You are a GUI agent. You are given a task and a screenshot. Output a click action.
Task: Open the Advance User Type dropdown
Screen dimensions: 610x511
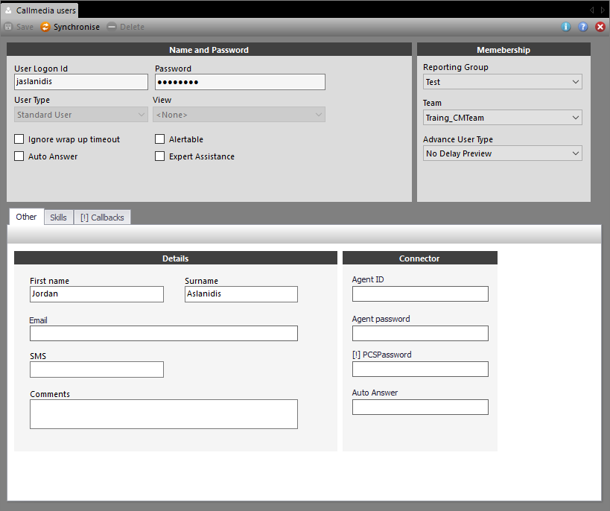tap(502, 153)
